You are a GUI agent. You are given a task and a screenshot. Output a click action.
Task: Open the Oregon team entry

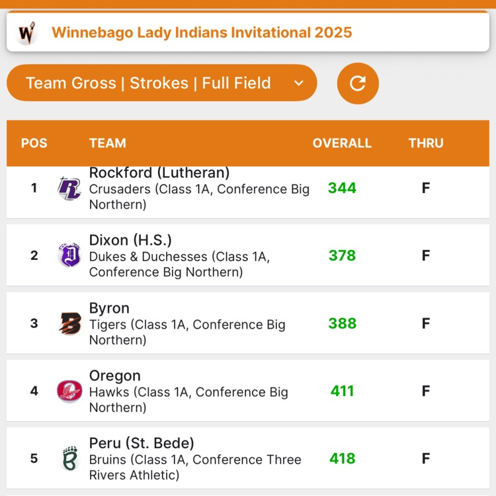[x=248, y=391]
